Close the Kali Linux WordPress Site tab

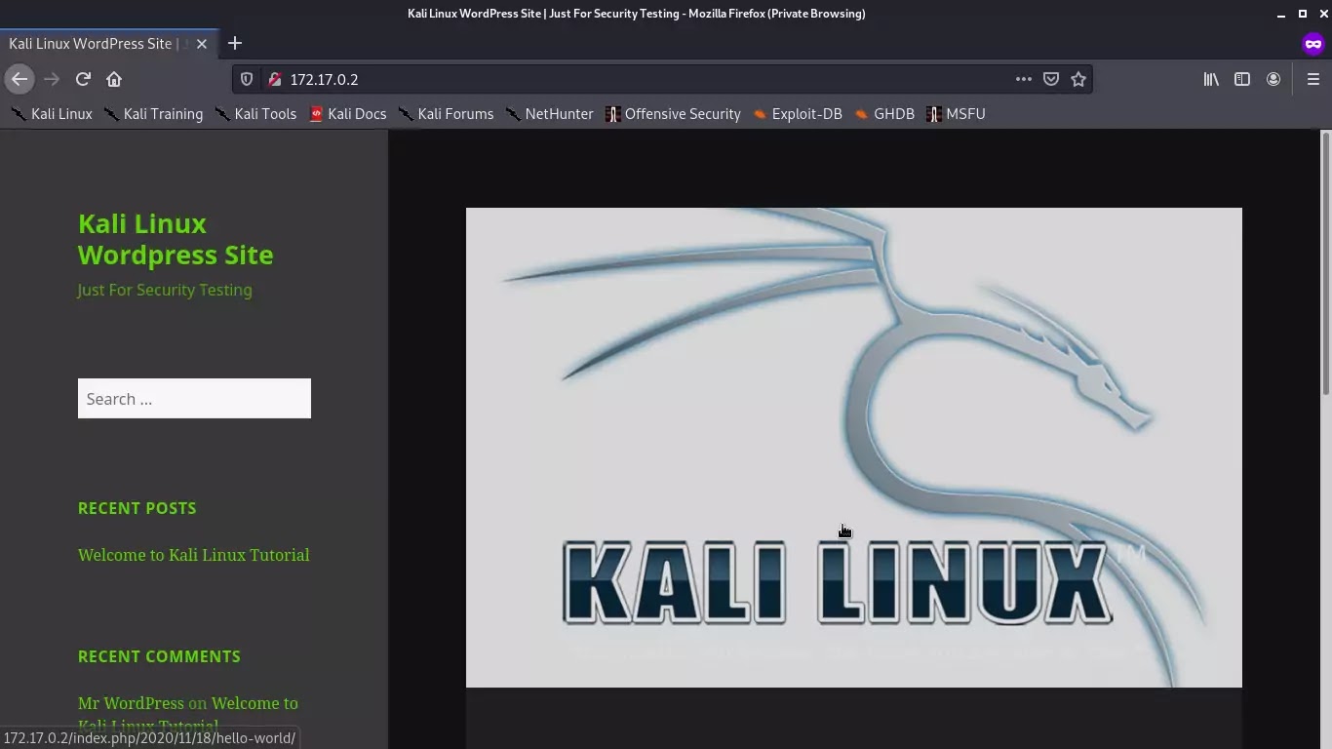(202, 44)
